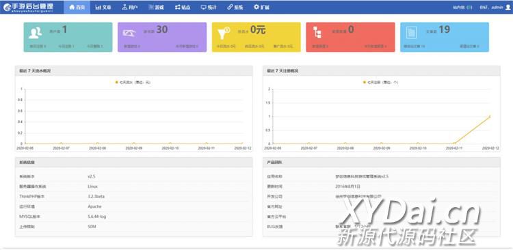Open the 扩展 extensions menu
Image resolution: width=513 pixels, height=250 pixels.
pyautogui.click(x=261, y=8)
